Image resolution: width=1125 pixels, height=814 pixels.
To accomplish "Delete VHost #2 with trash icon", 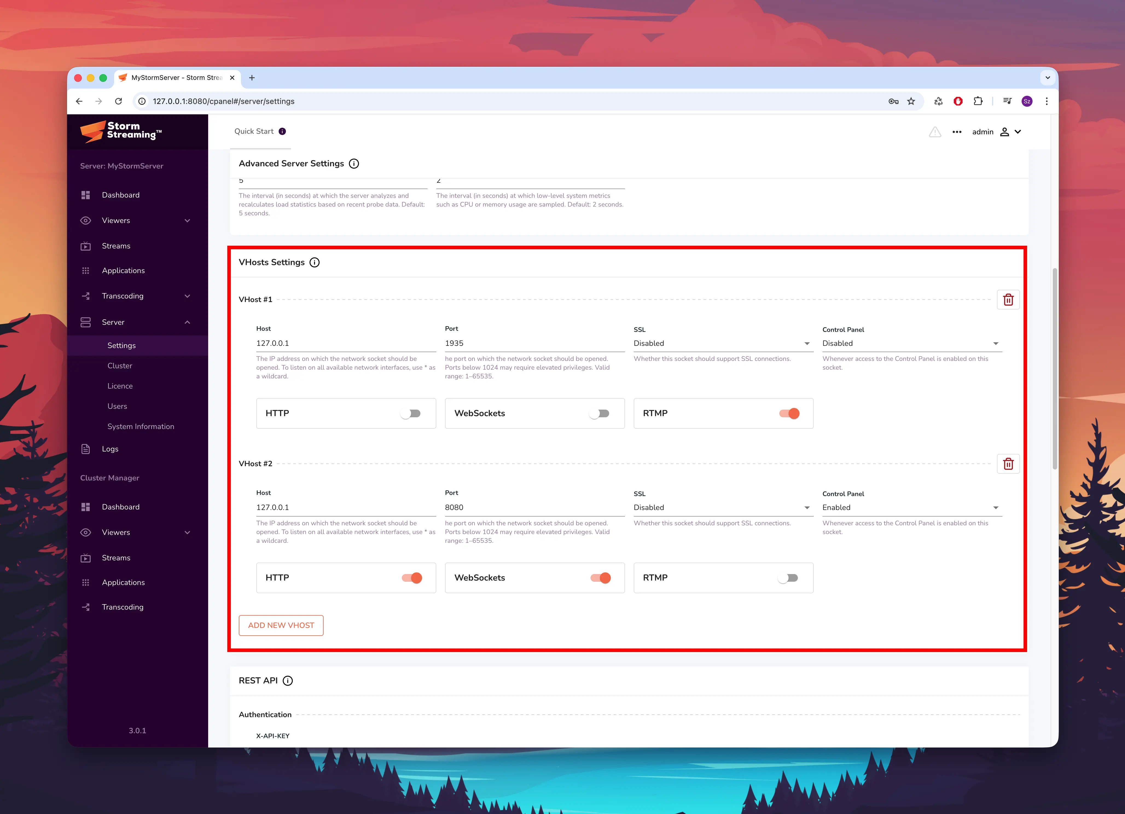I will tap(1008, 464).
